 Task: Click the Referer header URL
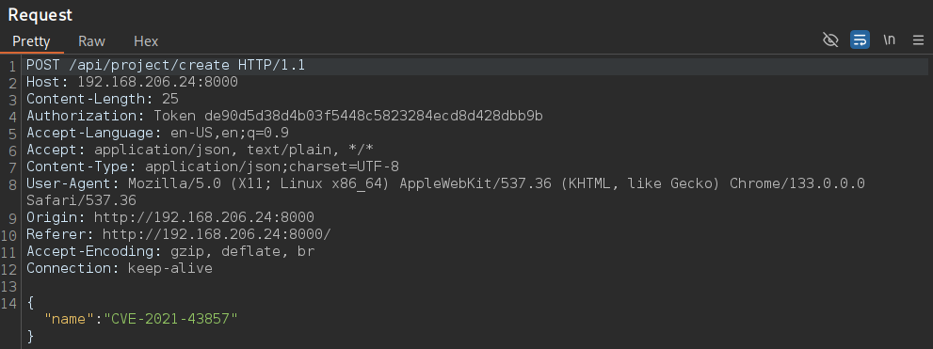click(x=217, y=234)
